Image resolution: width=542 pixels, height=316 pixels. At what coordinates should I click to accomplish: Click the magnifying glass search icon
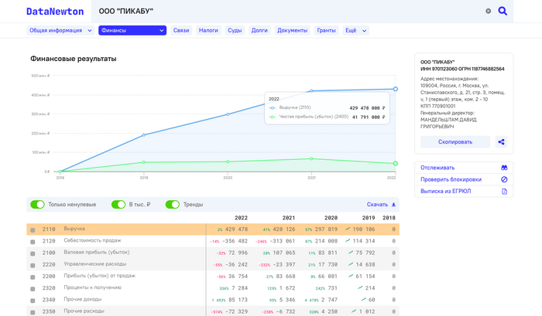503,11
